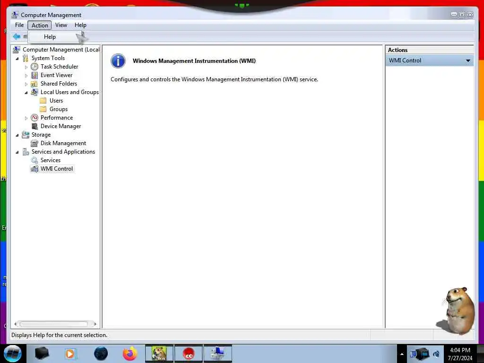The width and height of the screenshot is (484, 363).
Task: Open Device Manager from the tree
Action: (61, 126)
